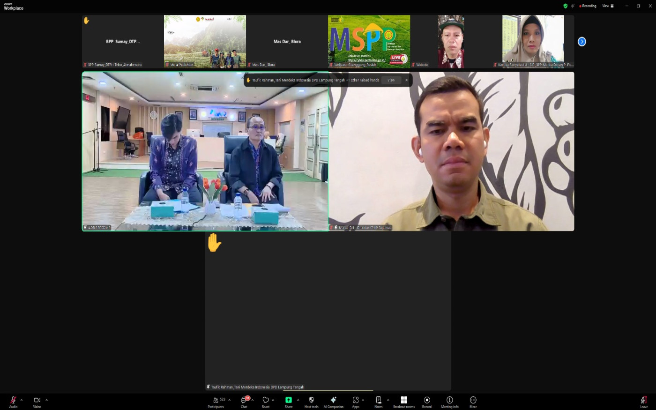The image size is (656, 410).
Task: Expand the video options arrow
Action: pyautogui.click(x=46, y=400)
